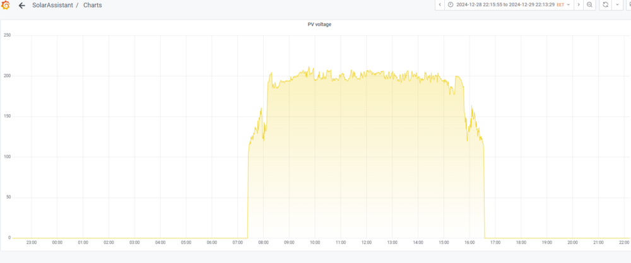This screenshot has height=263, width=631.
Task: Refresh the dashboard
Action: (x=605, y=5)
